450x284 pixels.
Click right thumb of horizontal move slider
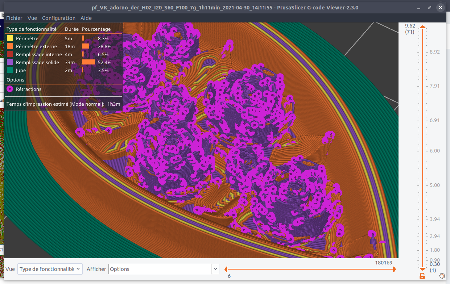pyautogui.click(x=395, y=269)
